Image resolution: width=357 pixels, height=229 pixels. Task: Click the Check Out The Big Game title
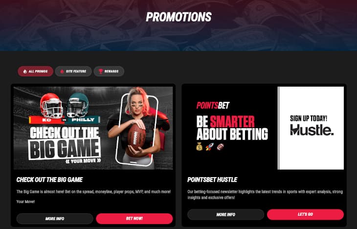(49, 180)
